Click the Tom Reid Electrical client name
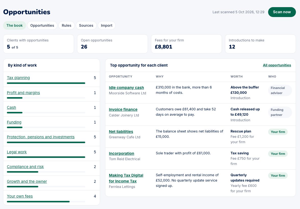The width and height of the screenshot is (300, 209). click(x=124, y=159)
